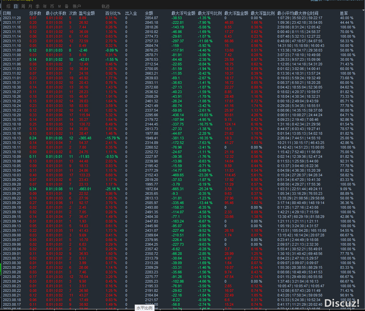Image resolution: width=365 pixels, height=311 pixels.
Task: Open the 周 weekly tab
Action: click(23, 6)
